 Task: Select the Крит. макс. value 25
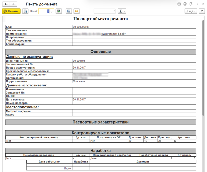point(165,141)
